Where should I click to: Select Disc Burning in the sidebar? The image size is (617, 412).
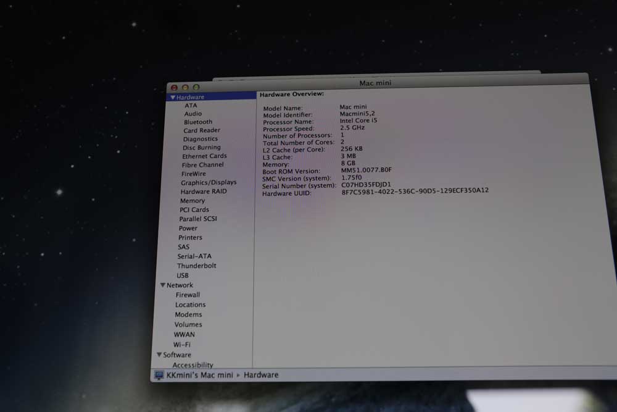pyautogui.click(x=202, y=148)
